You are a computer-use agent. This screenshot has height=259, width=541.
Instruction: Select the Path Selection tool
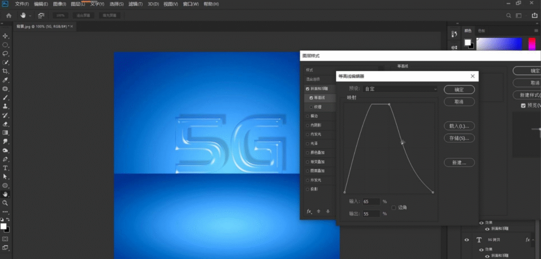5,177
